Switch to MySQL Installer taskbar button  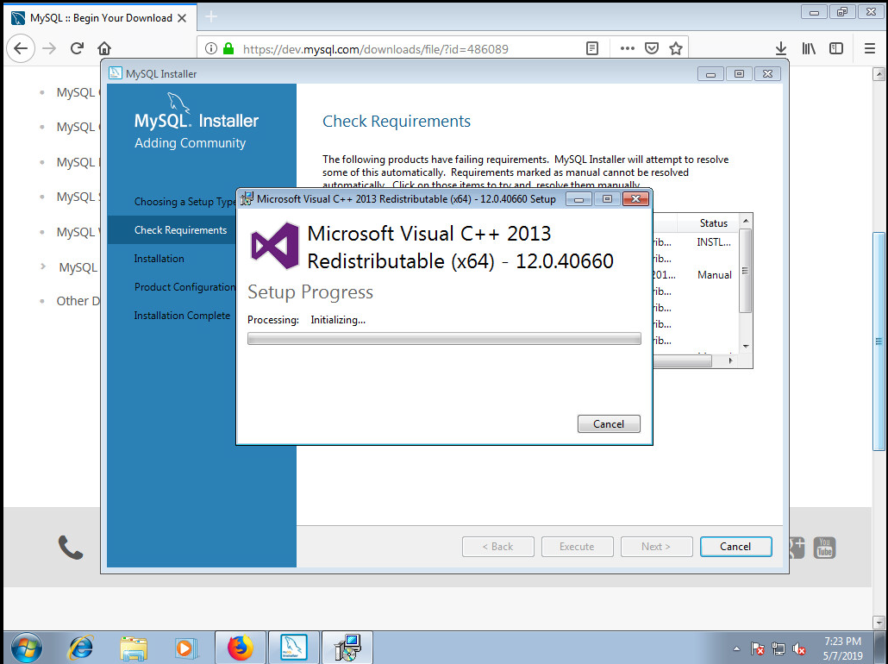pyautogui.click(x=293, y=648)
